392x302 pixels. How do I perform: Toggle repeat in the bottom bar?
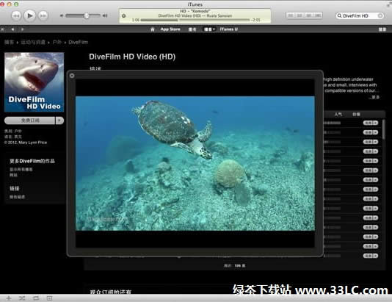click(36, 298)
